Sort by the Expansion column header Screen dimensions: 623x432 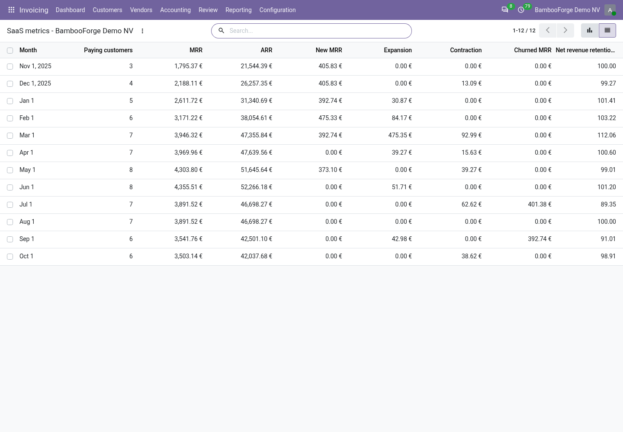[398, 50]
